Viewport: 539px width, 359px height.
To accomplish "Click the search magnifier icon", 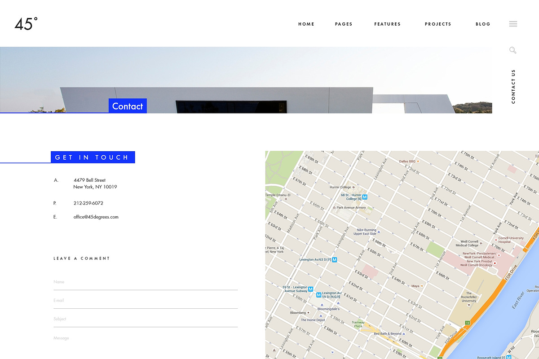I will click(x=513, y=50).
